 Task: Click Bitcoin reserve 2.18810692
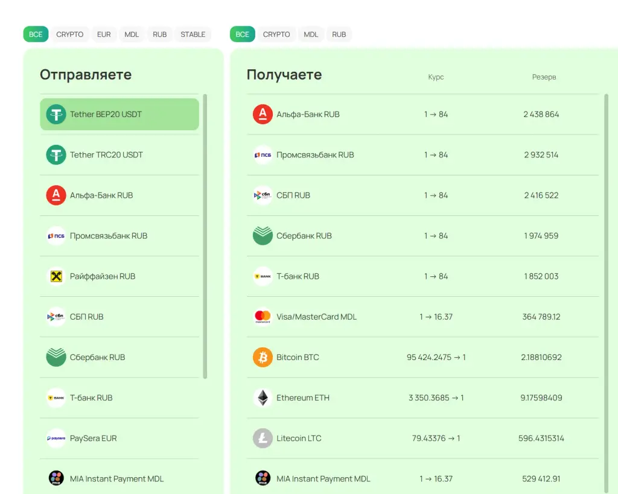pos(541,357)
